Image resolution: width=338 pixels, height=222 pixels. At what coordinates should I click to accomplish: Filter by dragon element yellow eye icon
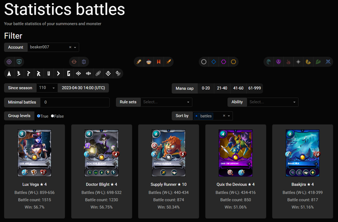pyautogui.click(x=308, y=62)
